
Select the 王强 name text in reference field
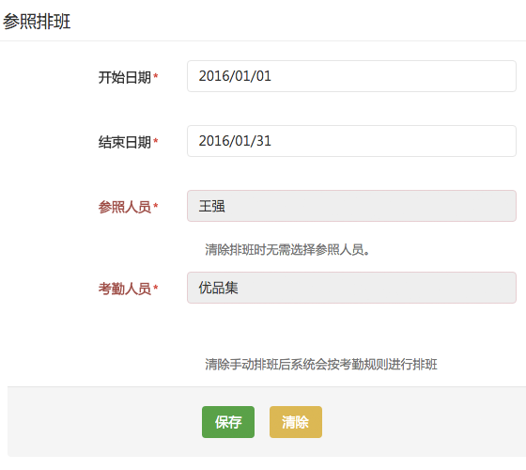(211, 206)
